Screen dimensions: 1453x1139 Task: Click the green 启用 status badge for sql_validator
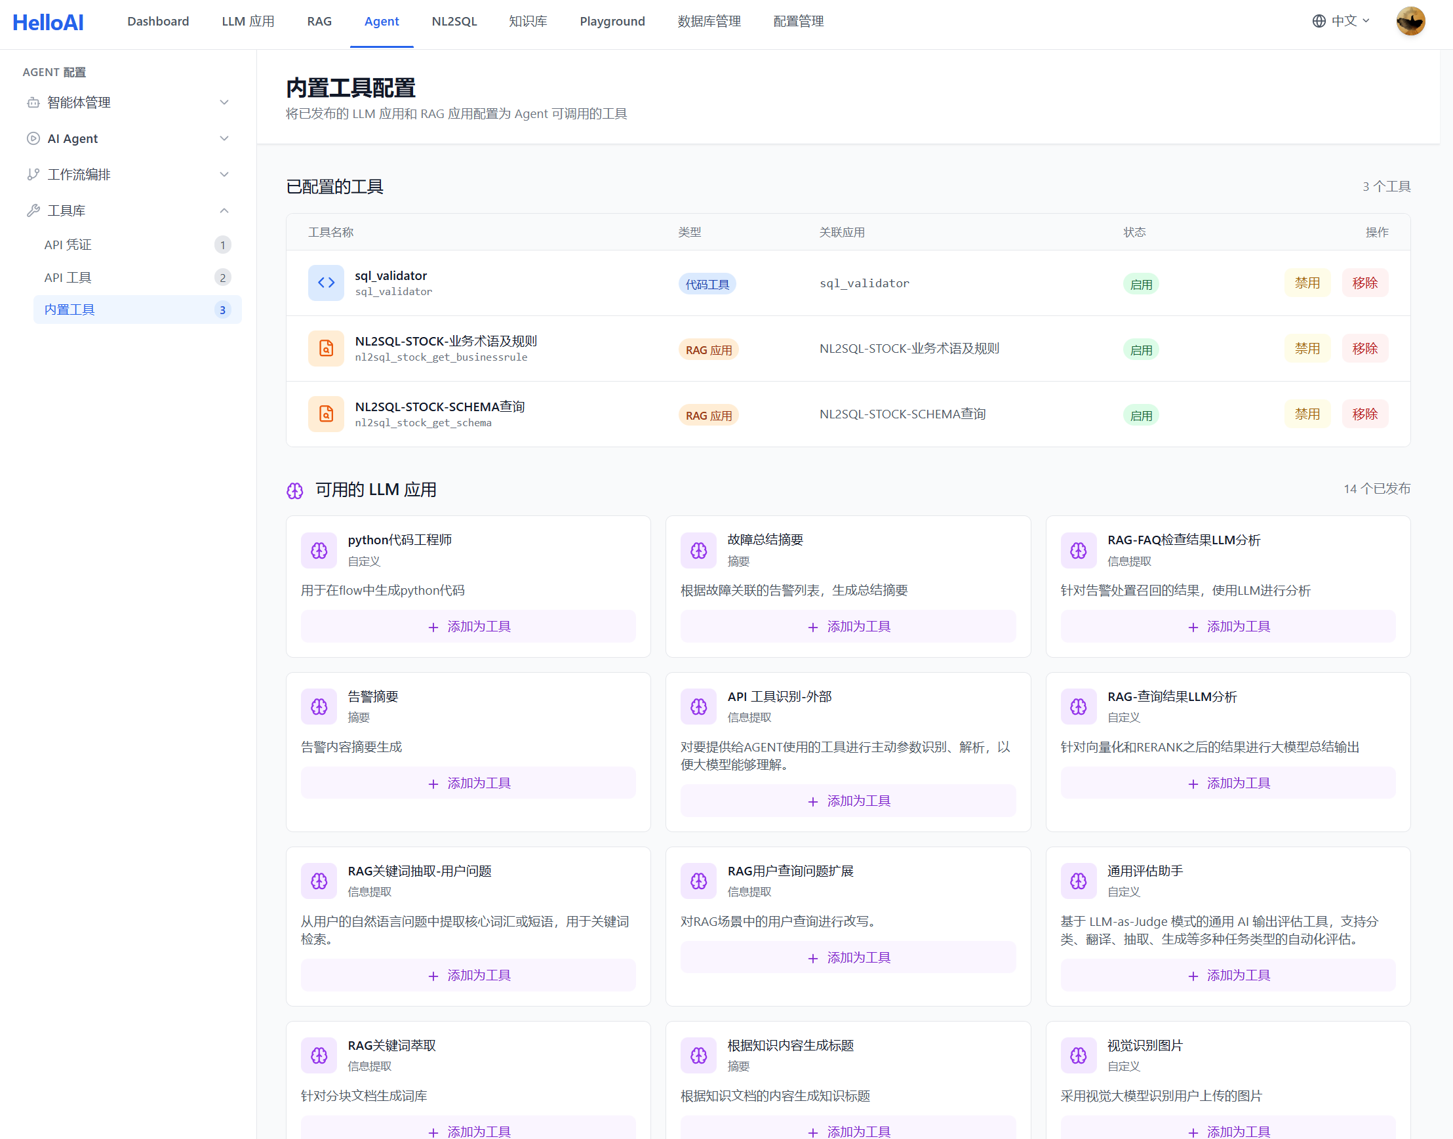click(x=1140, y=284)
